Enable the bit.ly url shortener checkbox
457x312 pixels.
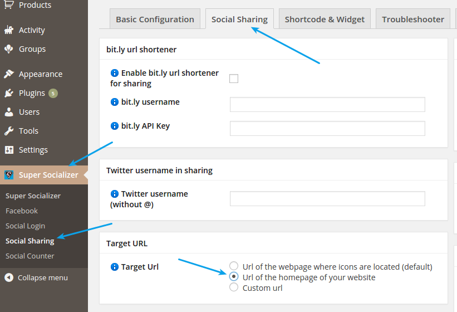pyautogui.click(x=234, y=79)
